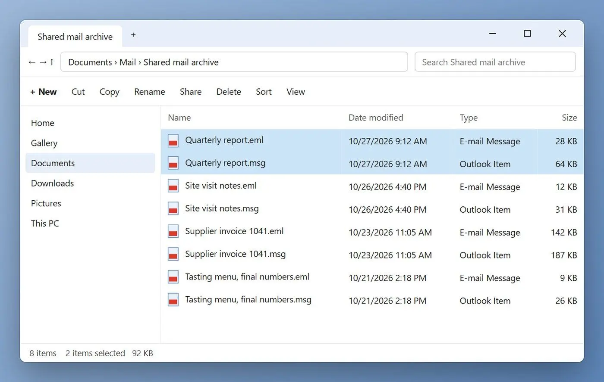This screenshot has height=382, width=604.
Task: Click the 142 KB size cell
Action: point(564,233)
